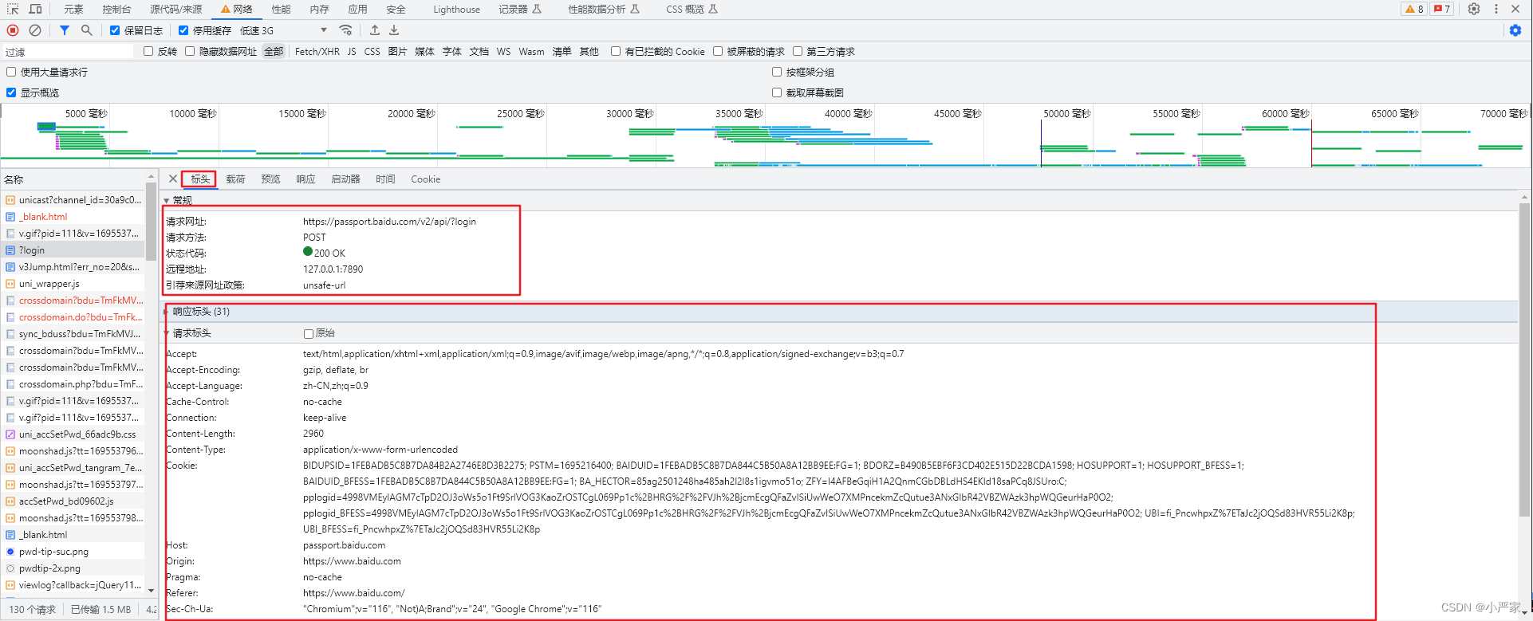This screenshot has width=1533, height=621.
Task: Open the 应用 Application tab
Action: click(357, 9)
